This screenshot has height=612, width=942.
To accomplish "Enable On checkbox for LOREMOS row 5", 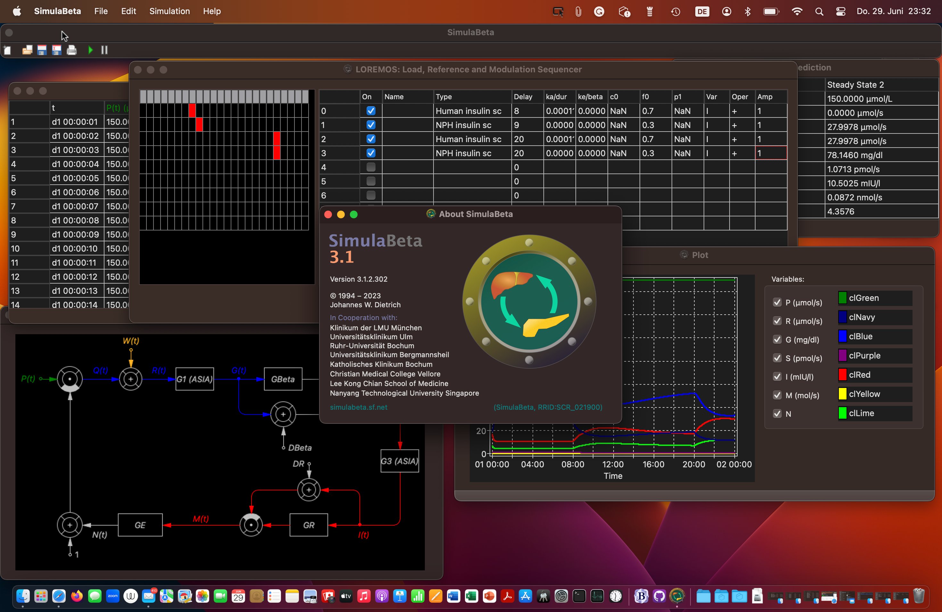I will coord(371,181).
